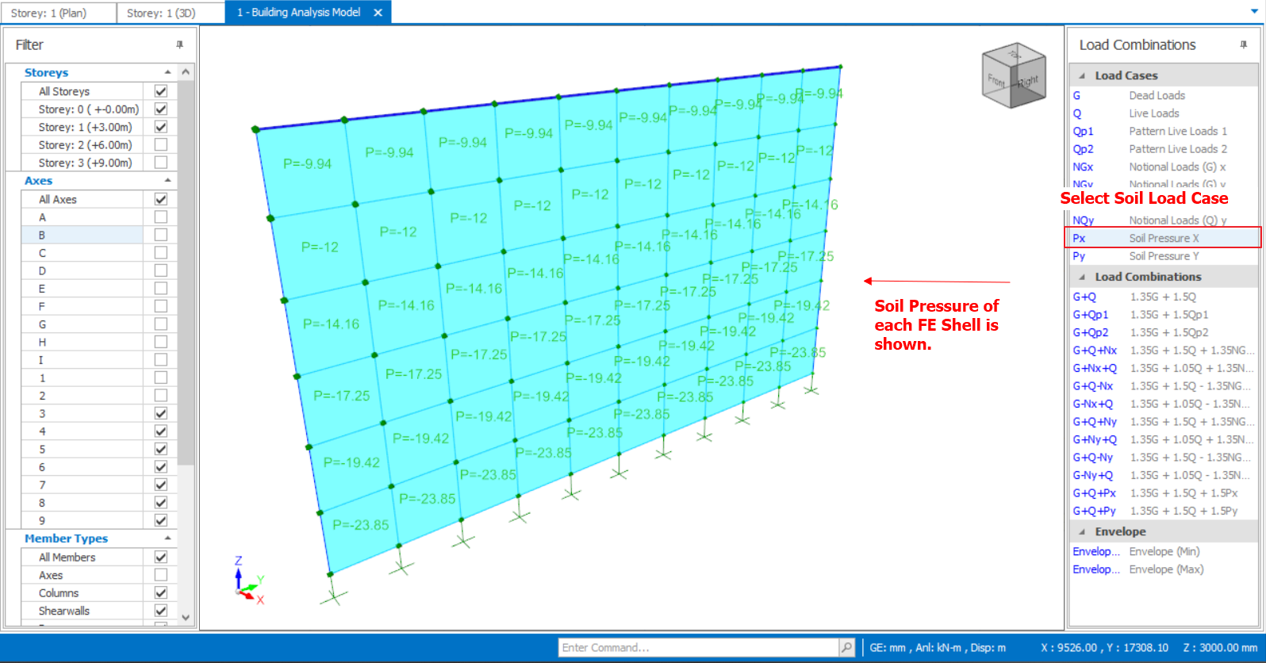Close the Building Analysis Model tab

pos(378,13)
